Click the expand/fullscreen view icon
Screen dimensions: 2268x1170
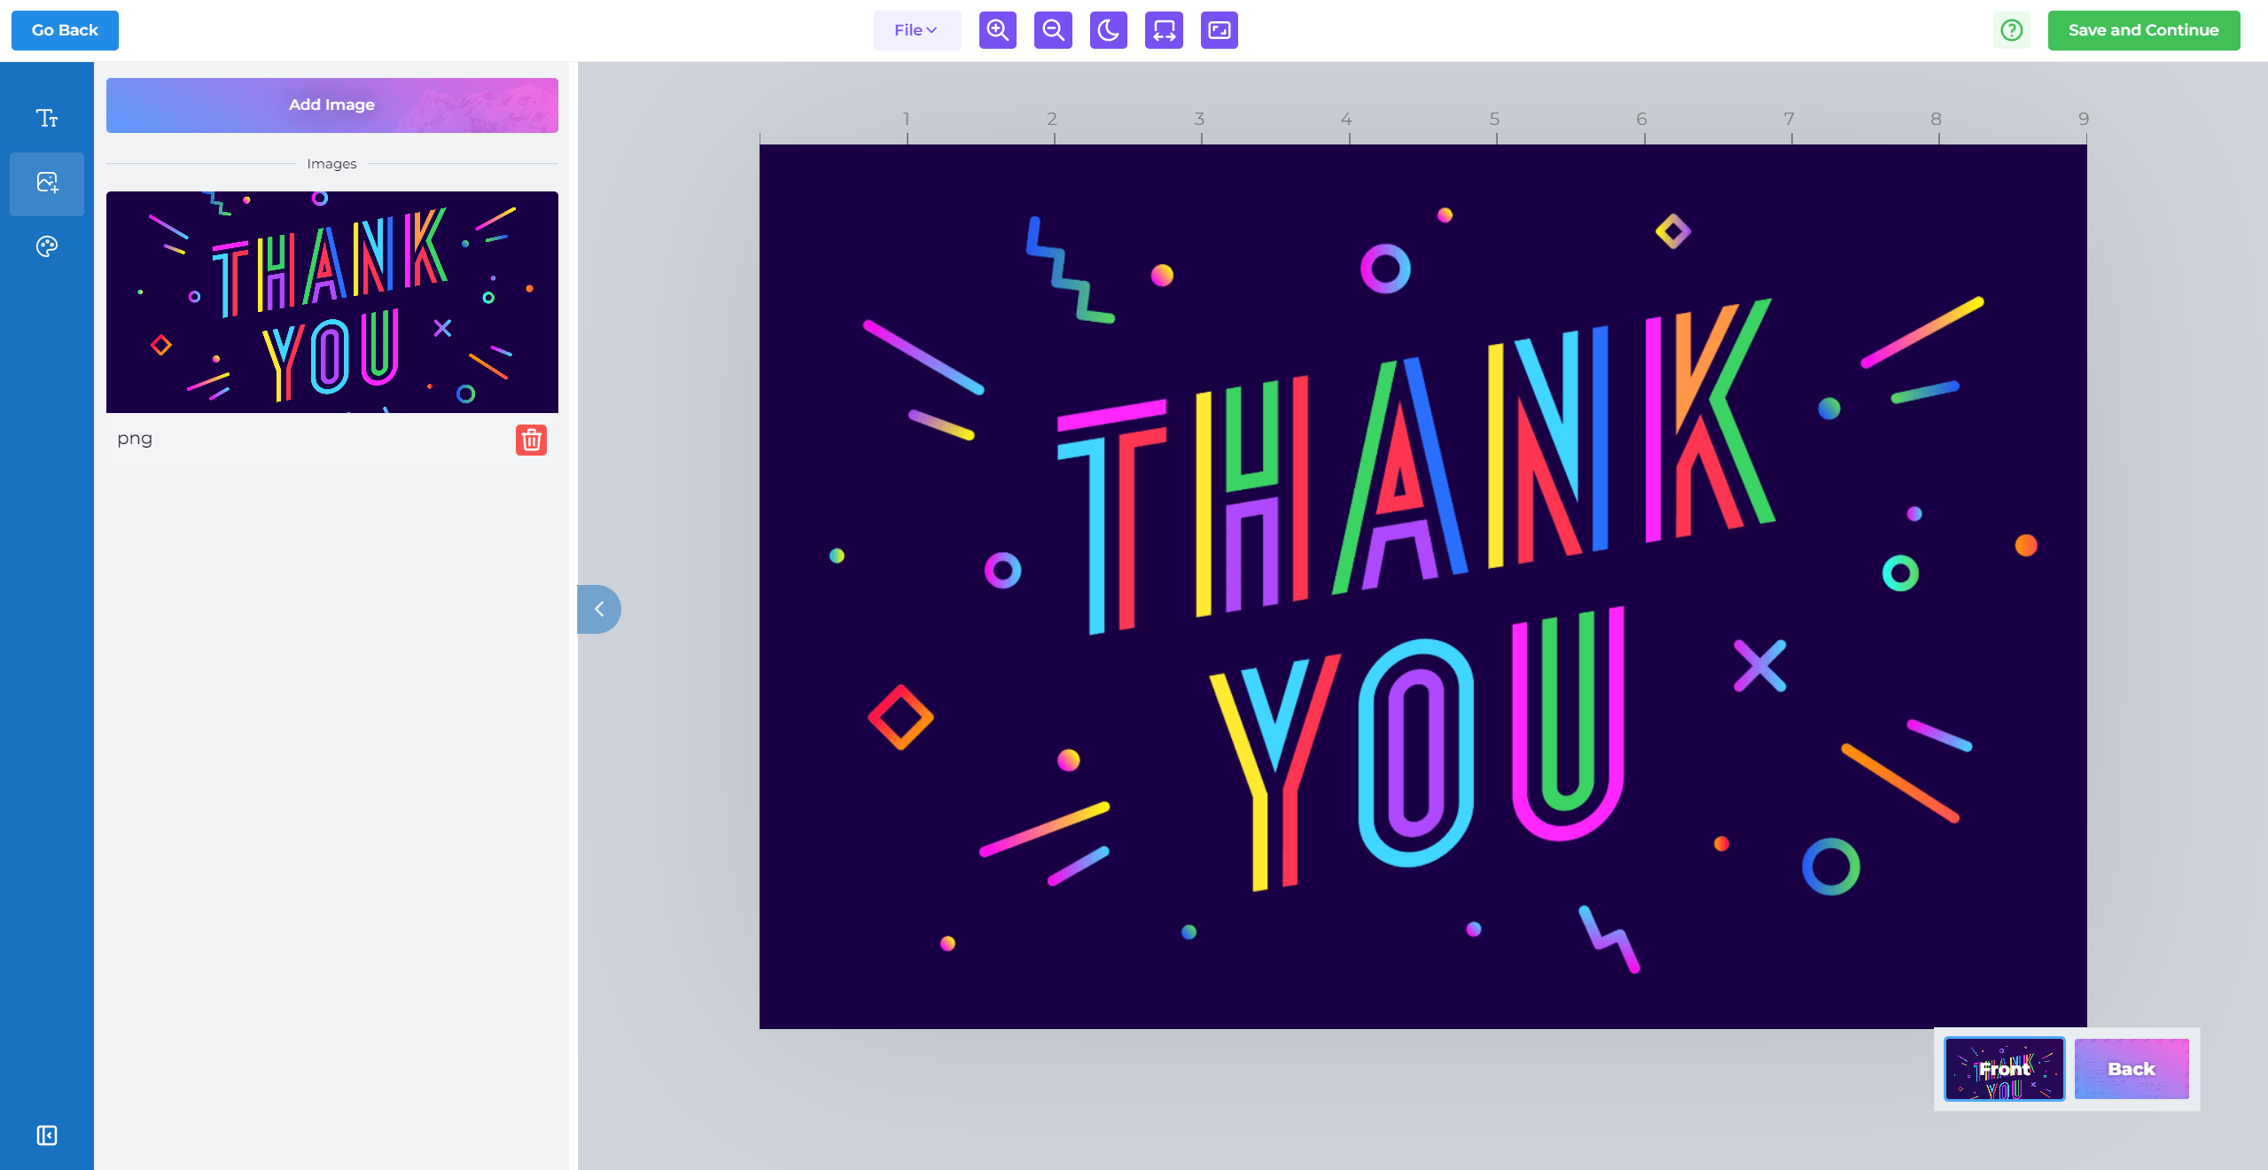[x=1219, y=28]
